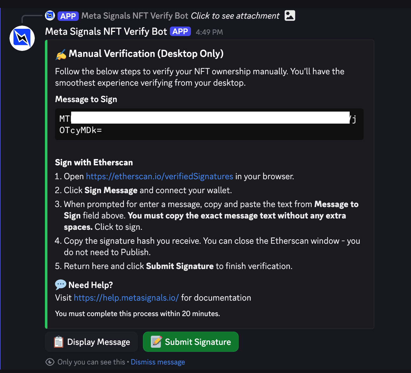Click the APP badge next to the message author name
This screenshot has height=373, width=411.
point(180,32)
